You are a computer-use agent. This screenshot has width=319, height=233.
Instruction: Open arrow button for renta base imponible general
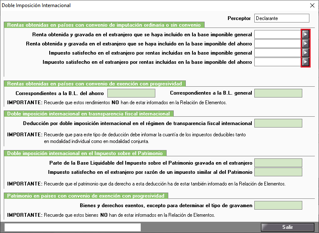305,34
